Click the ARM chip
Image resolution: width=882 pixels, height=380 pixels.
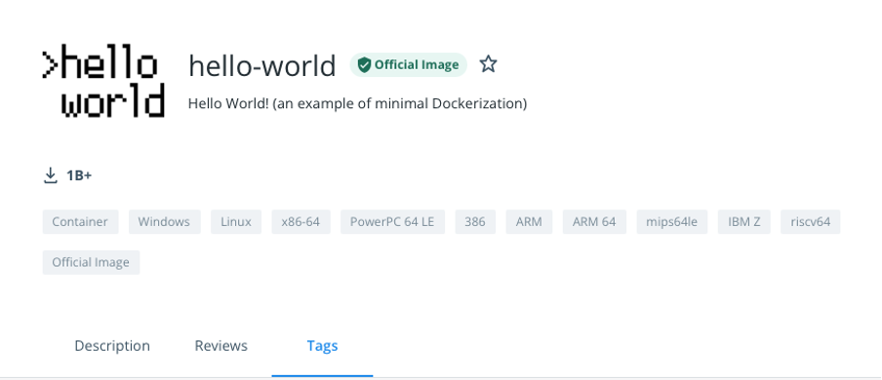pyautogui.click(x=530, y=221)
